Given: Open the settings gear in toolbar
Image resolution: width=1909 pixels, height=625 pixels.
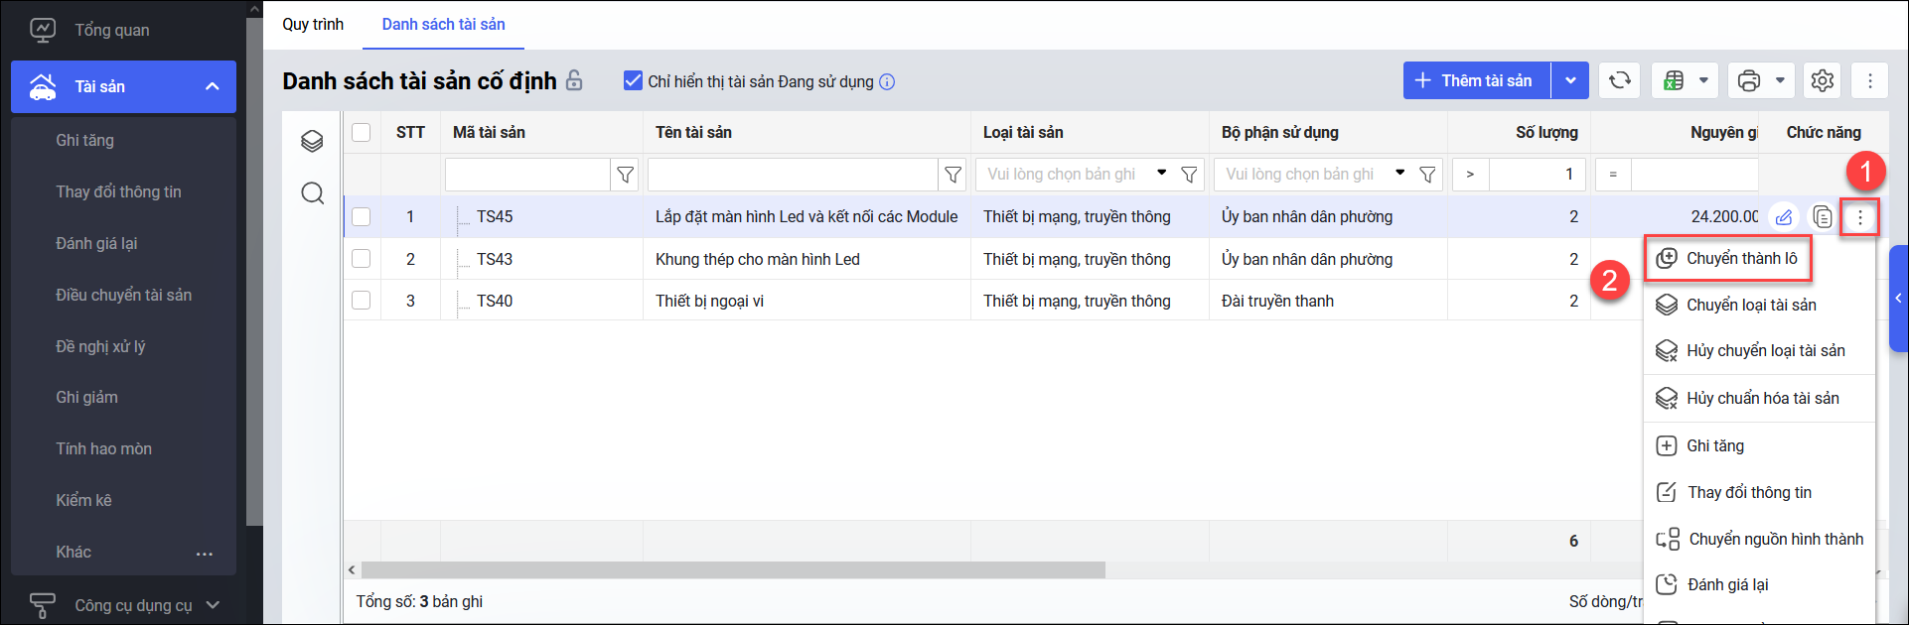Looking at the screenshot, I should 1822,80.
